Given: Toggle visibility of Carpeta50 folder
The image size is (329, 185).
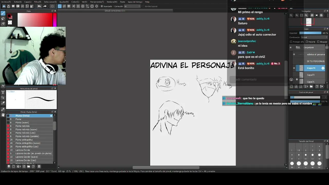Looking at the screenshot, I should (291, 48).
